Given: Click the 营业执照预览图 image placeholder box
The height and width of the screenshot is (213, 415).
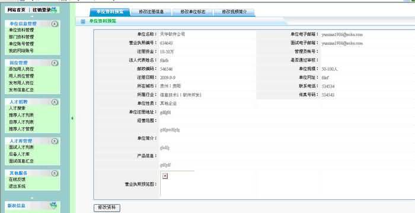Looking at the screenshot, I should 177,184.
